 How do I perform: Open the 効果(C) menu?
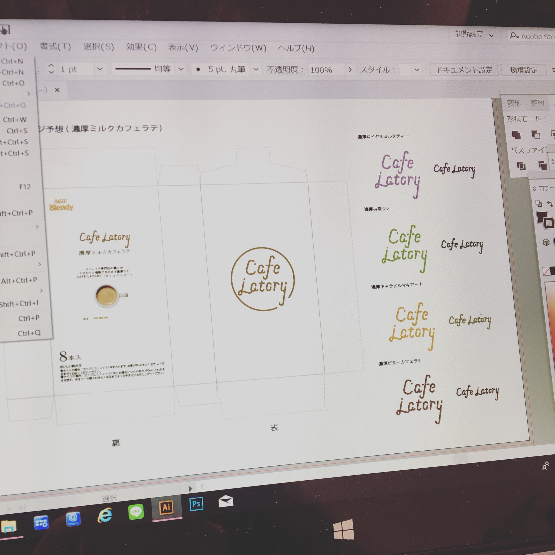[142, 47]
